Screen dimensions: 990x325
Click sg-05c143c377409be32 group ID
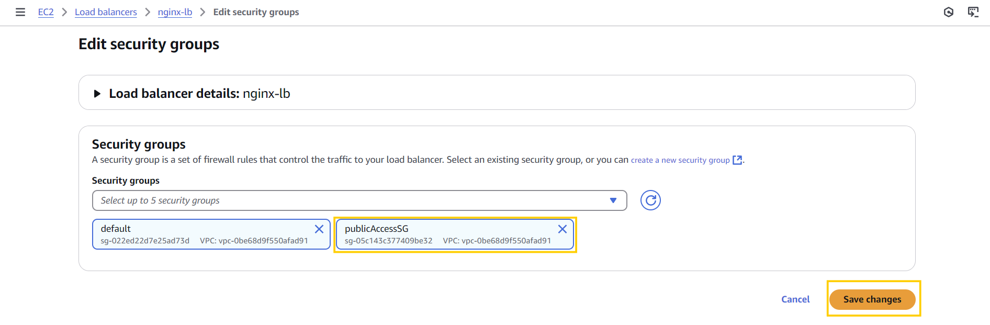click(389, 241)
